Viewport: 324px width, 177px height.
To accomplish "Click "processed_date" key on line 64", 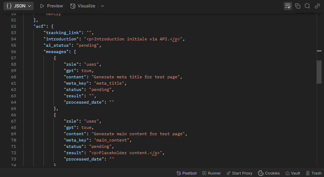I will [x=84, y=102].
